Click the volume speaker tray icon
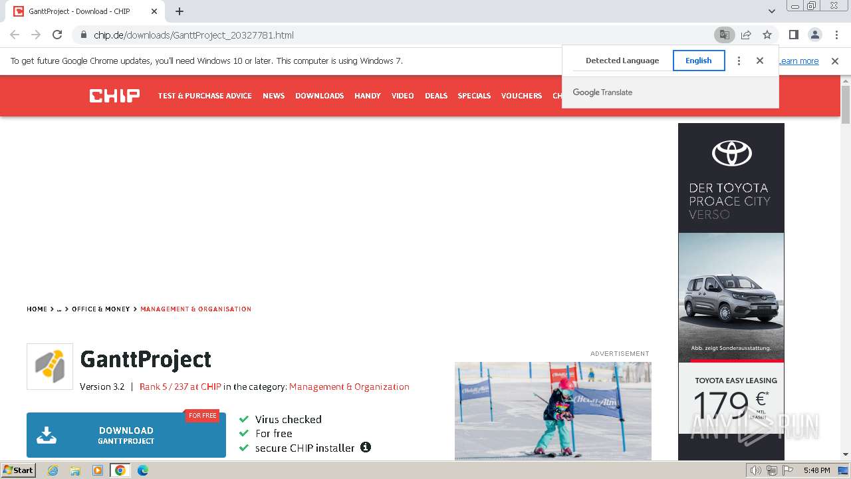 coord(756,470)
